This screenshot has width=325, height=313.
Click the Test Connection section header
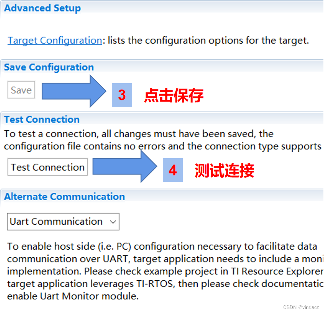pos(41,119)
